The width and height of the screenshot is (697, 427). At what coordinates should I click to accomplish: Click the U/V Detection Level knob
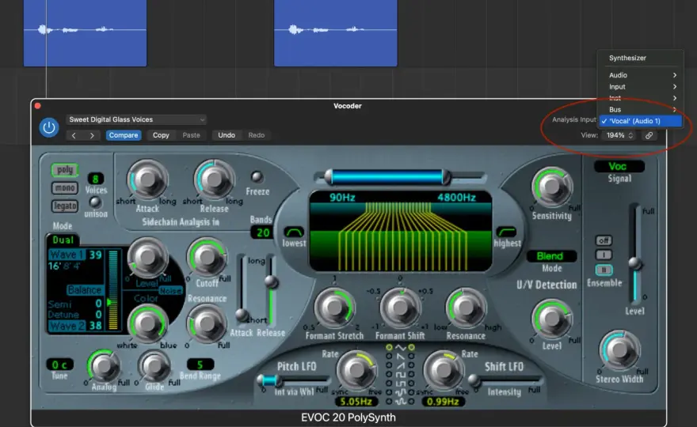pos(551,319)
